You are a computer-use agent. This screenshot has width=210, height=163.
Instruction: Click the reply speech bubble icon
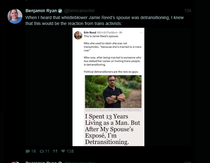click(x=28, y=151)
